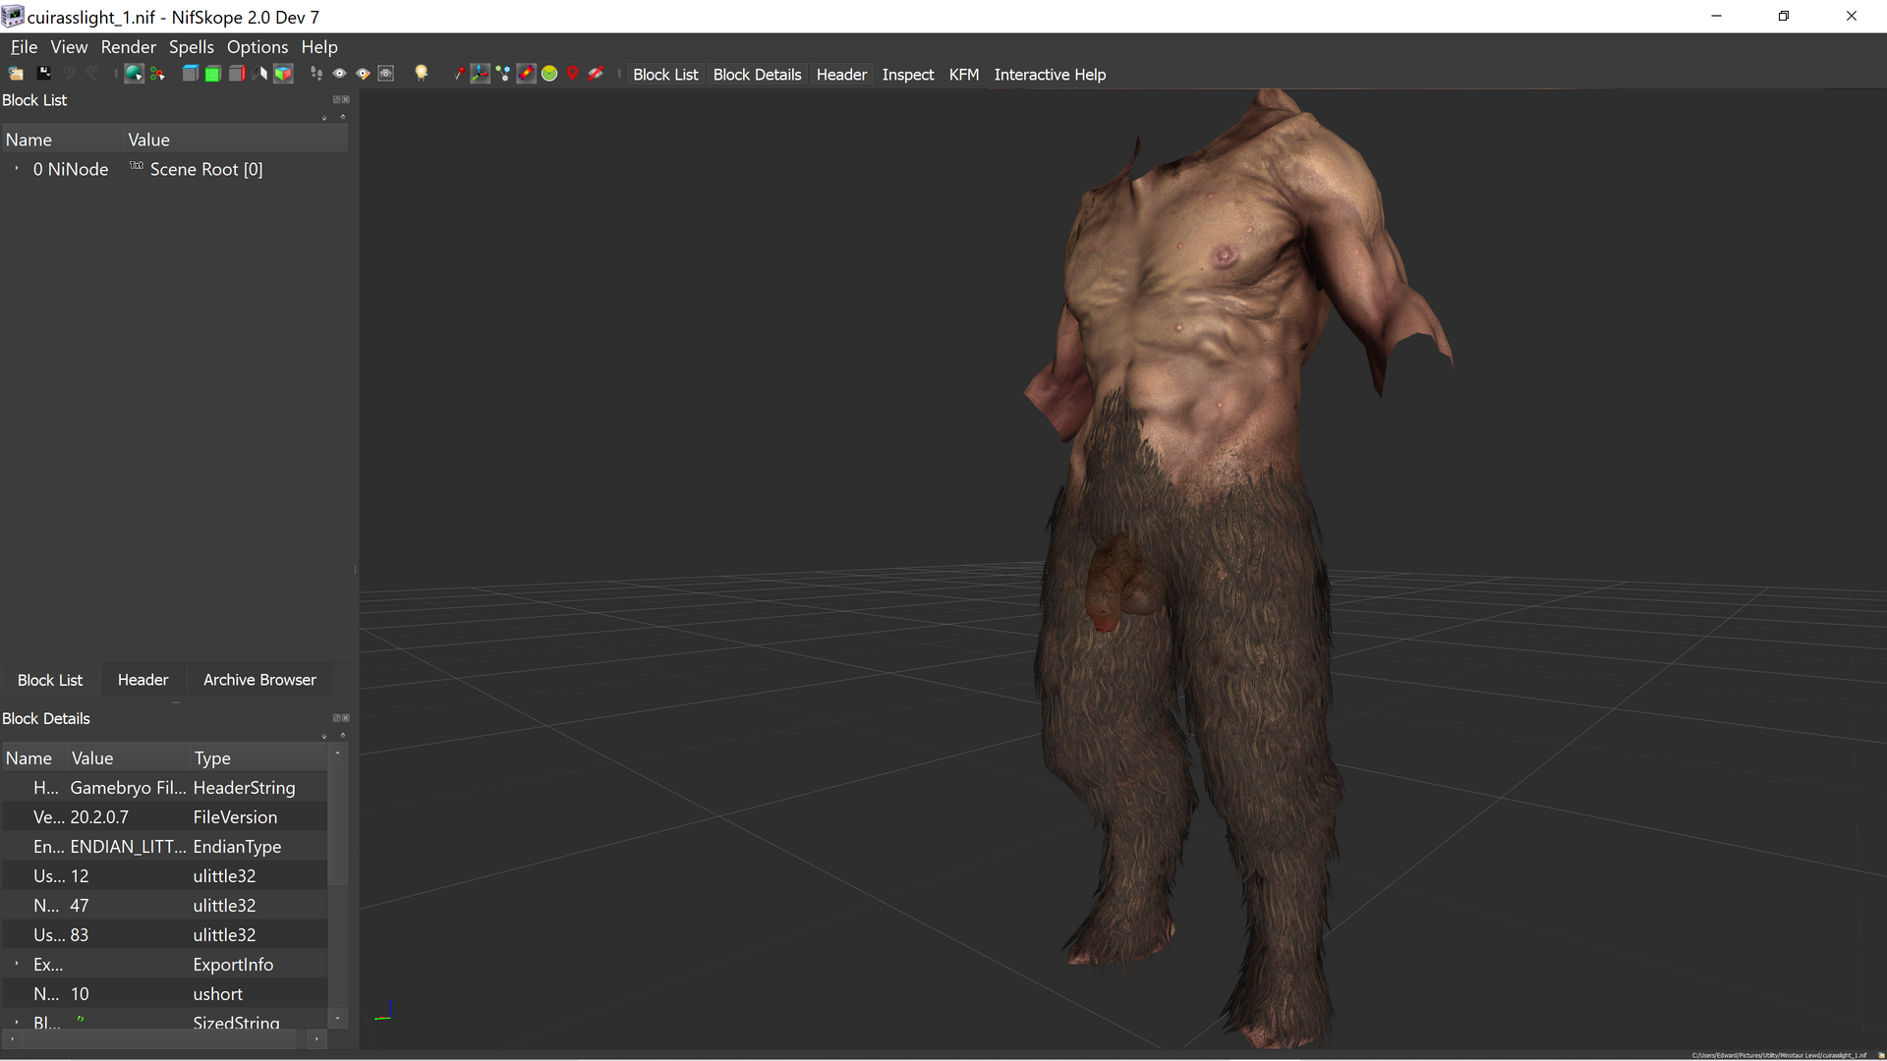Toggle the show hidden crossed-out icon

pos(596,74)
